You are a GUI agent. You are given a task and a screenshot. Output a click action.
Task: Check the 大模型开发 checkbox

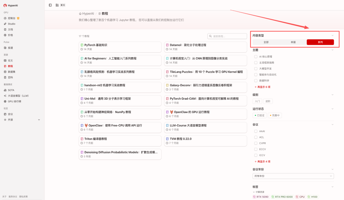tap(255, 69)
